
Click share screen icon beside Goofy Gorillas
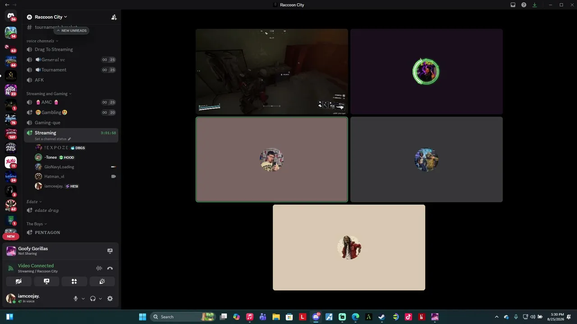tap(110, 251)
